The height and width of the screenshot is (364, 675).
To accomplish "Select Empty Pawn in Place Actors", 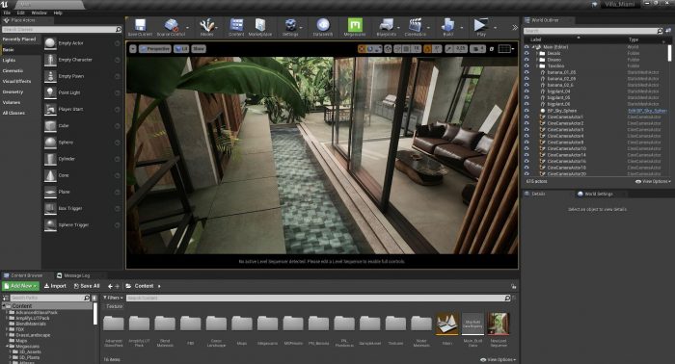I will pyautogui.click(x=82, y=76).
